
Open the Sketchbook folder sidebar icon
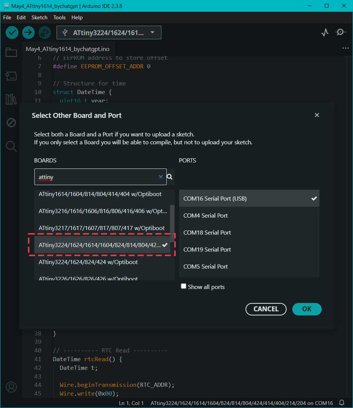[x=11, y=52]
